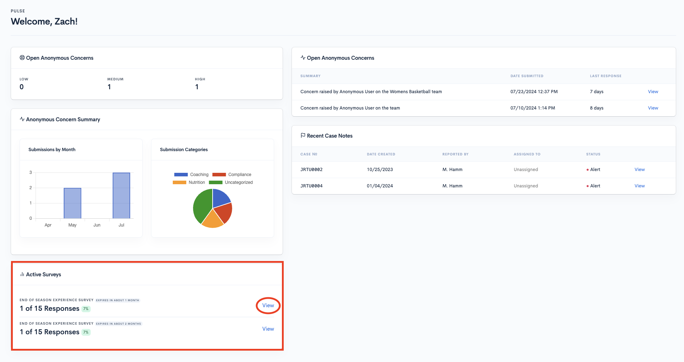
Task: Click the pulse icon in the concerns table header
Action: point(303,58)
